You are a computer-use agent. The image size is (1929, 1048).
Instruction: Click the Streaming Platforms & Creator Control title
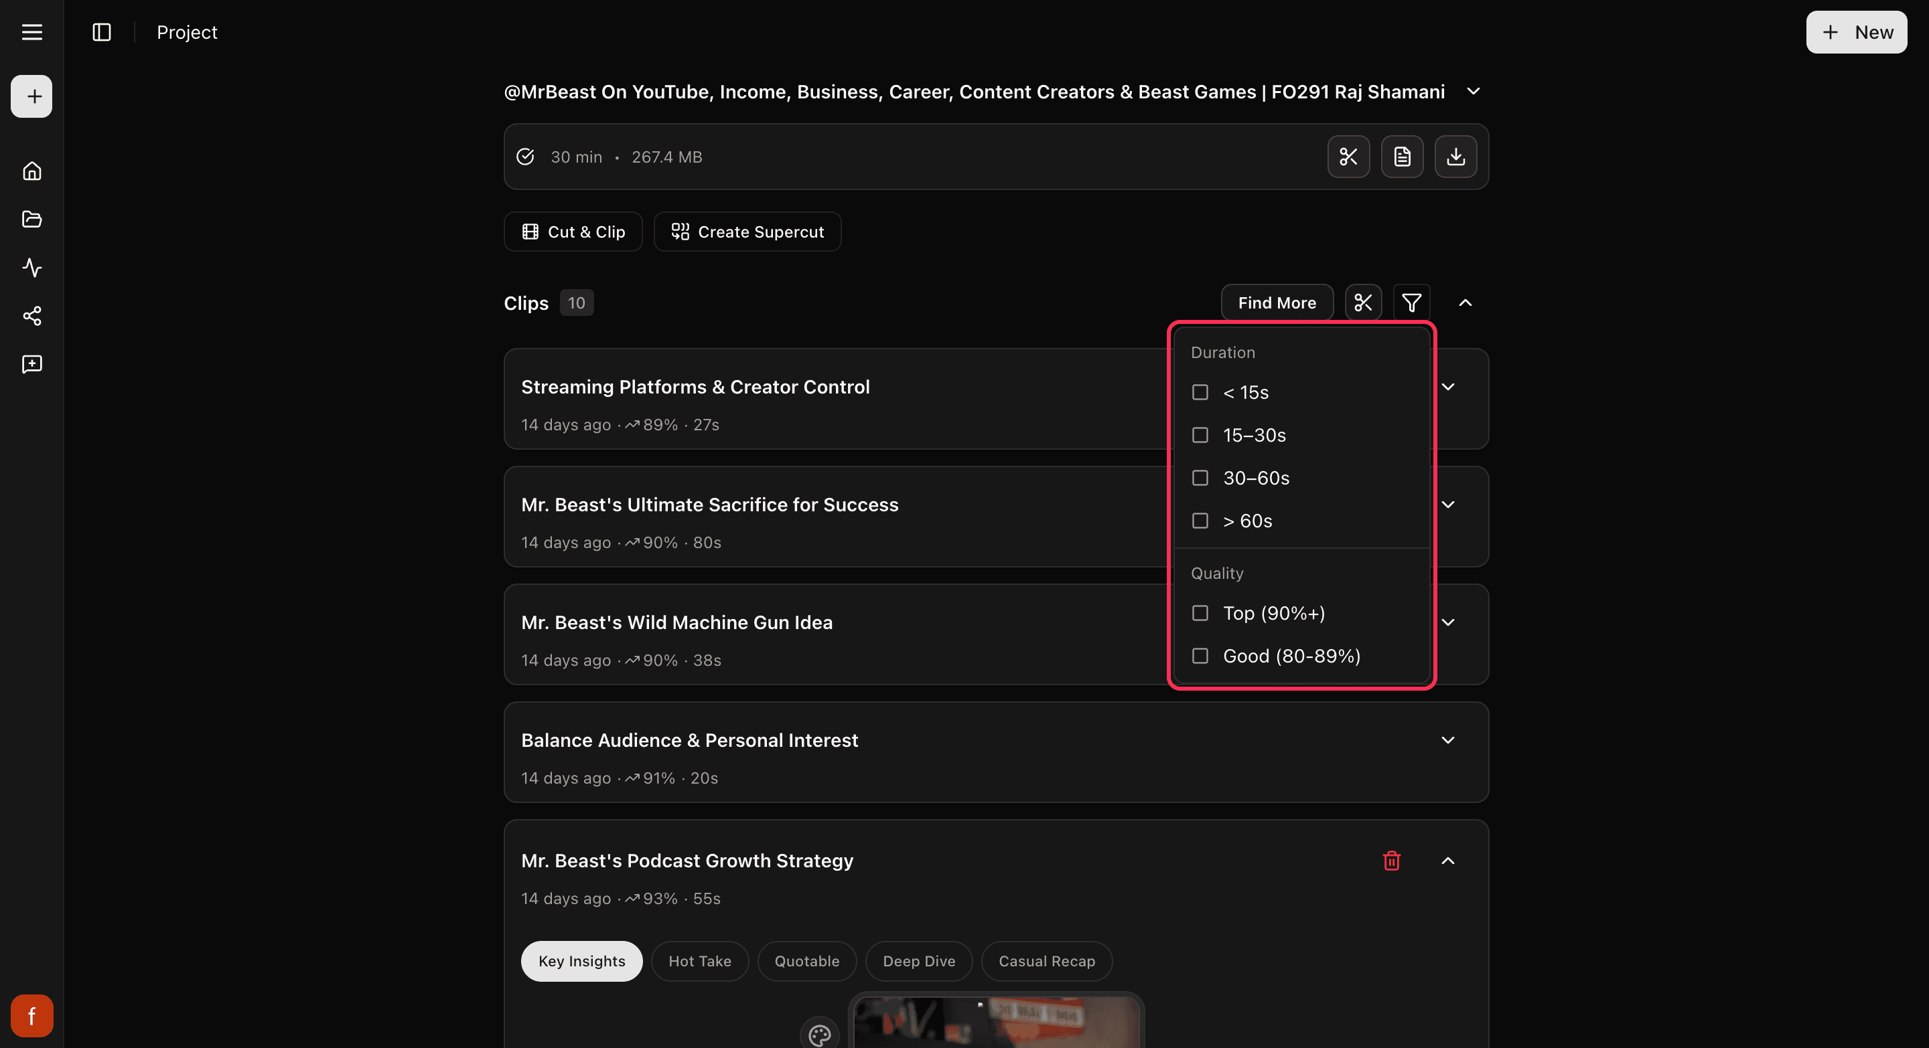695,387
